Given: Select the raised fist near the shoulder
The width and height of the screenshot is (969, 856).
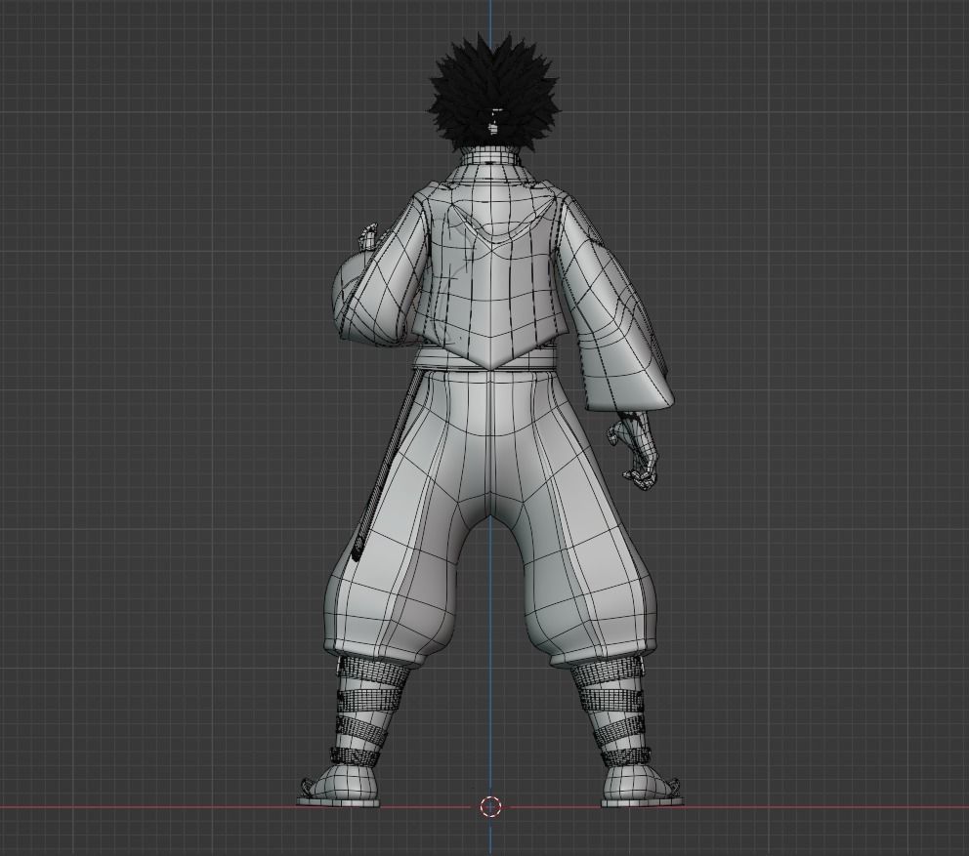Looking at the screenshot, I should click(x=370, y=236).
